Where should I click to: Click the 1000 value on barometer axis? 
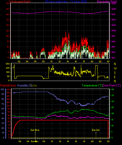[x=114, y=31]
